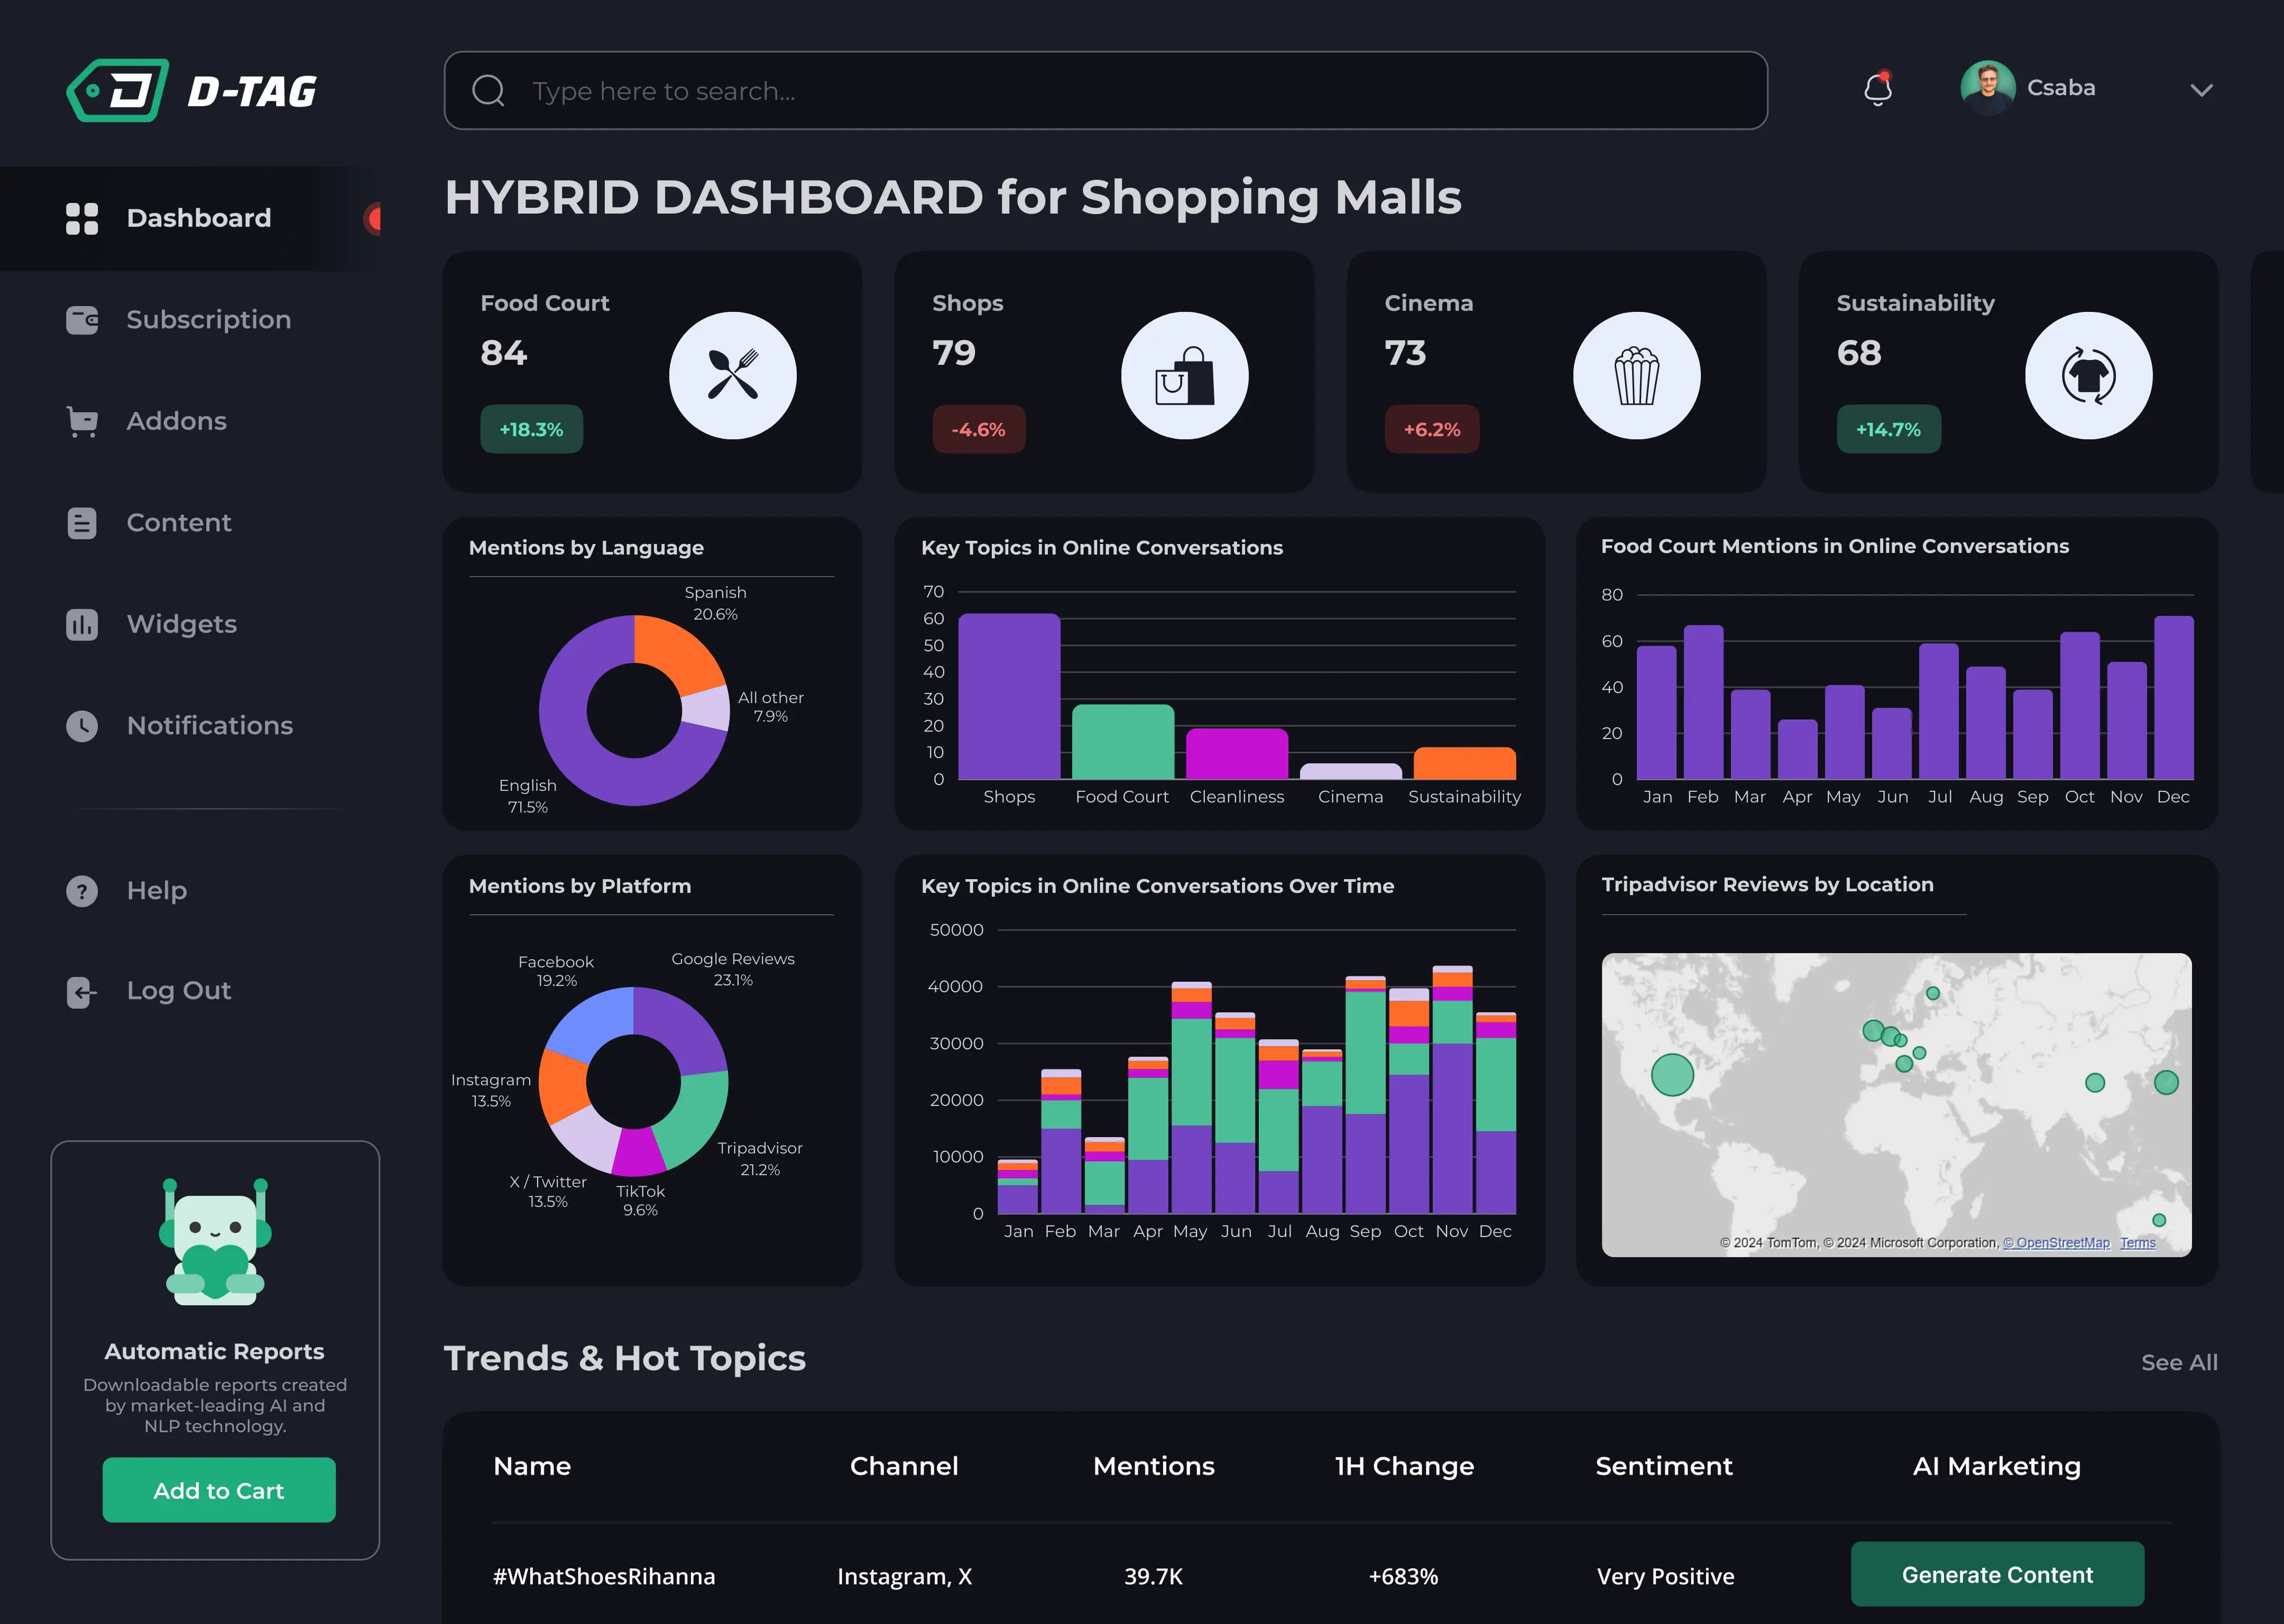Select the Food Court cutlery icon
This screenshot has height=1624, width=2284.
733,375
